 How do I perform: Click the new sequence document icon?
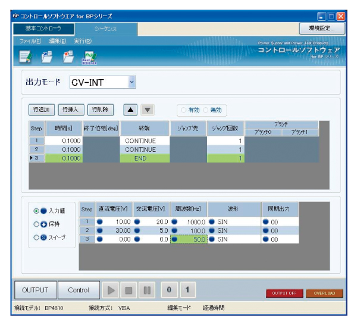coord(25,57)
